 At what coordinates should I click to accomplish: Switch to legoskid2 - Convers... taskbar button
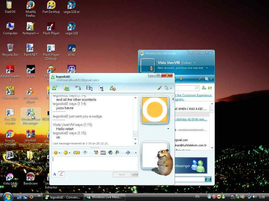point(63,197)
